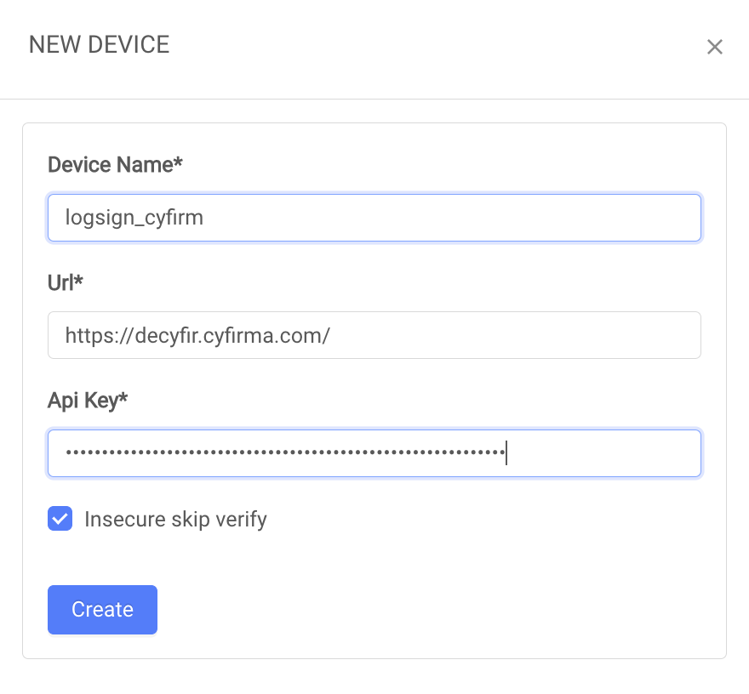Screen dimensions: 749x694
Task: Click inside the Device Name field
Action: [374, 218]
